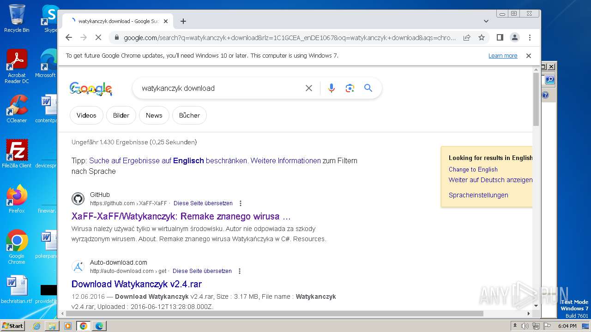Open Chrome three-dot menu

click(x=530, y=37)
